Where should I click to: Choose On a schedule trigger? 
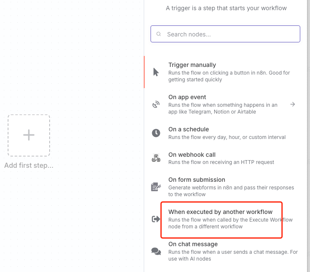pos(189,129)
